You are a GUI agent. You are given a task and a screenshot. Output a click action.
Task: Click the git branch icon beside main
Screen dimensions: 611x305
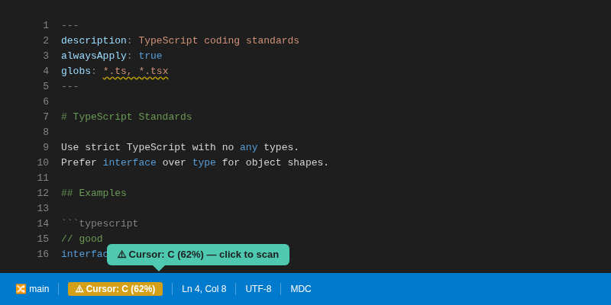[x=21, y=289]
